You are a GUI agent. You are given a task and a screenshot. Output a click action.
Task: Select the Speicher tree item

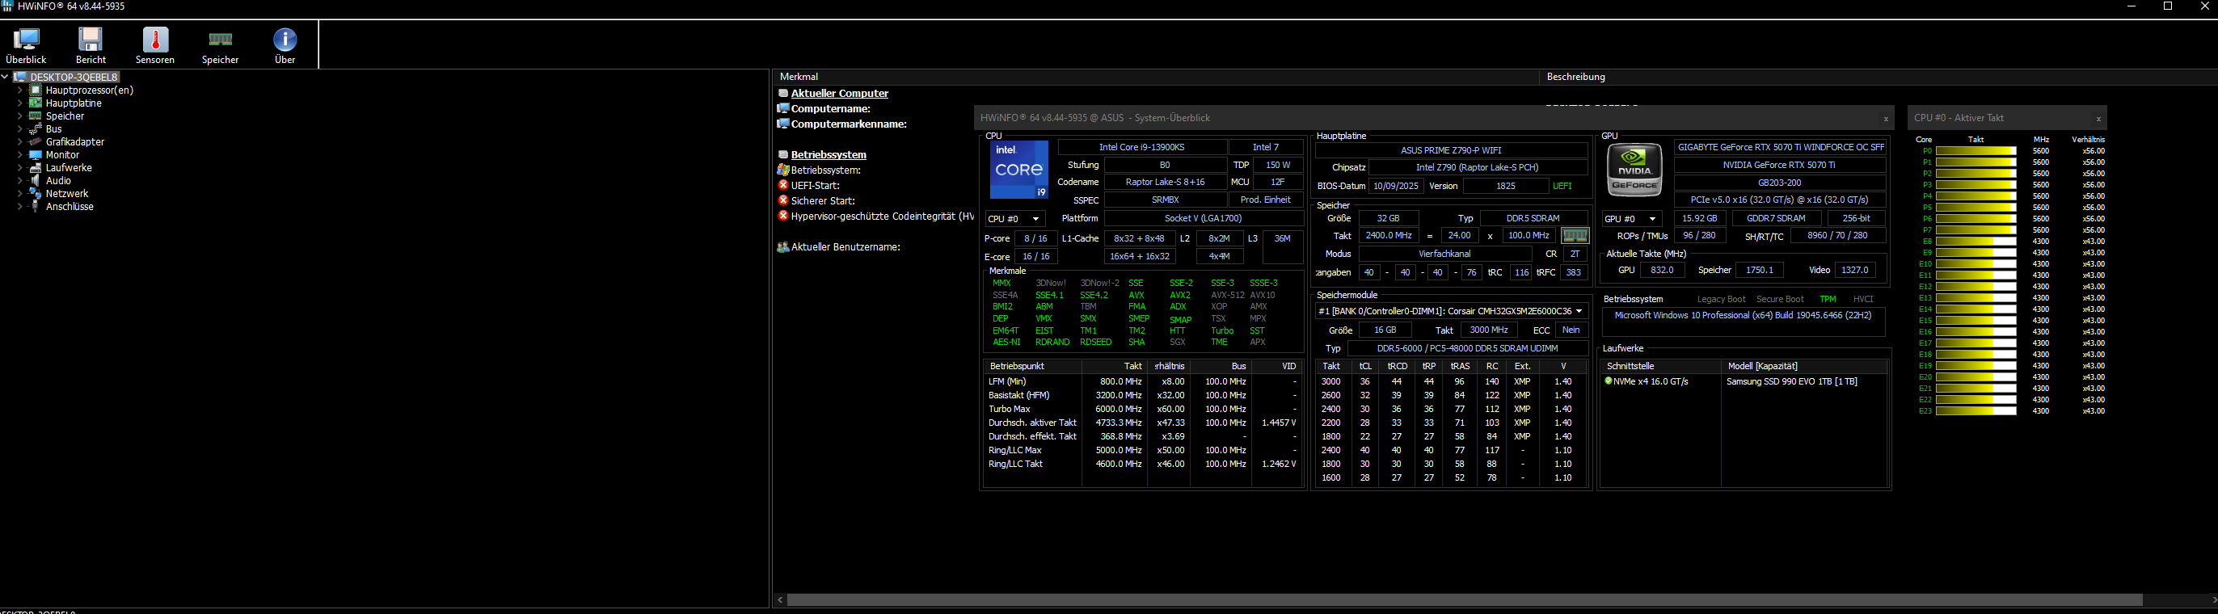(65, 116)
